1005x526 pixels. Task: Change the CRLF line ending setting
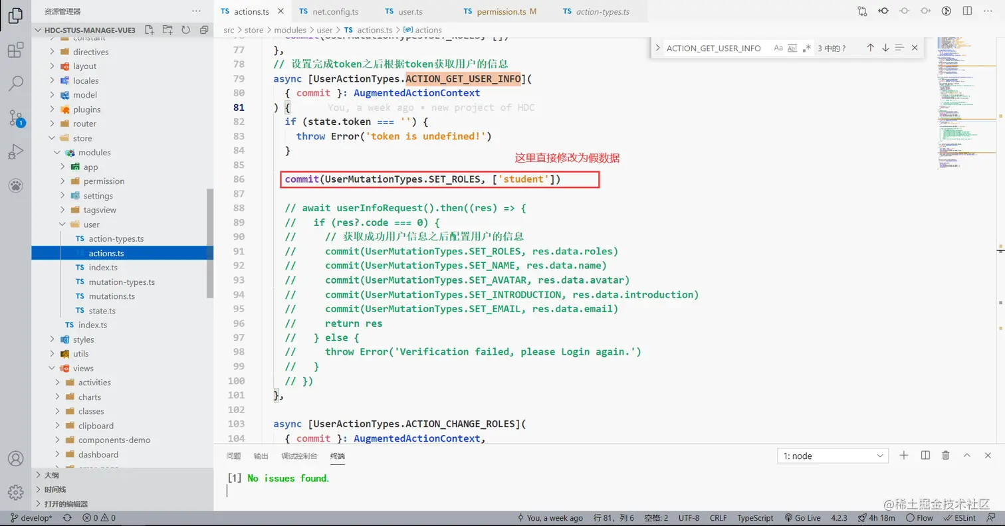(x=719, y=518)
